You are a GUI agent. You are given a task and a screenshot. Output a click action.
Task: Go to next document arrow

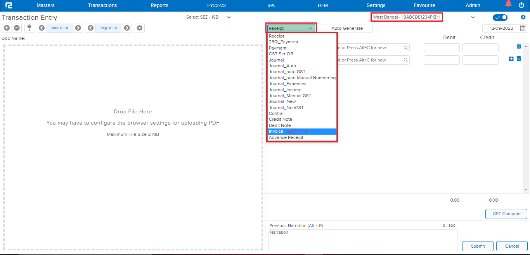click(78, 28)
